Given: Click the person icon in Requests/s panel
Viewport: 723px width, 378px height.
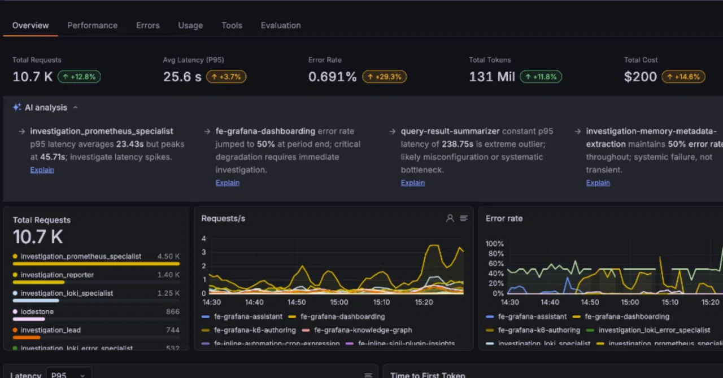Looking at the screenshot, I should [x=450, y=218].
